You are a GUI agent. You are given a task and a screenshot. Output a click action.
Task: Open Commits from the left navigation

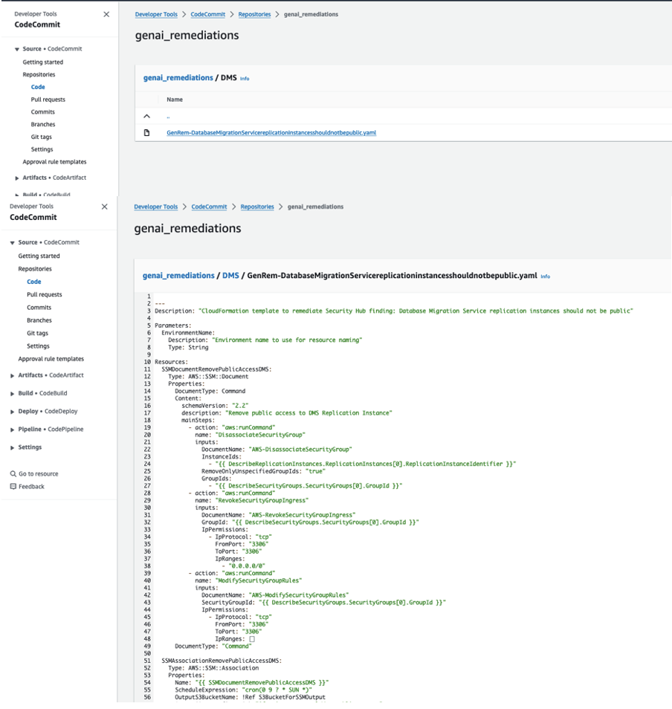(38, 307)
